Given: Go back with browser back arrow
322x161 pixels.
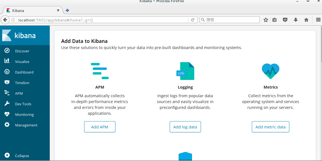Looking at the screenshot, I should coord(5,20).
